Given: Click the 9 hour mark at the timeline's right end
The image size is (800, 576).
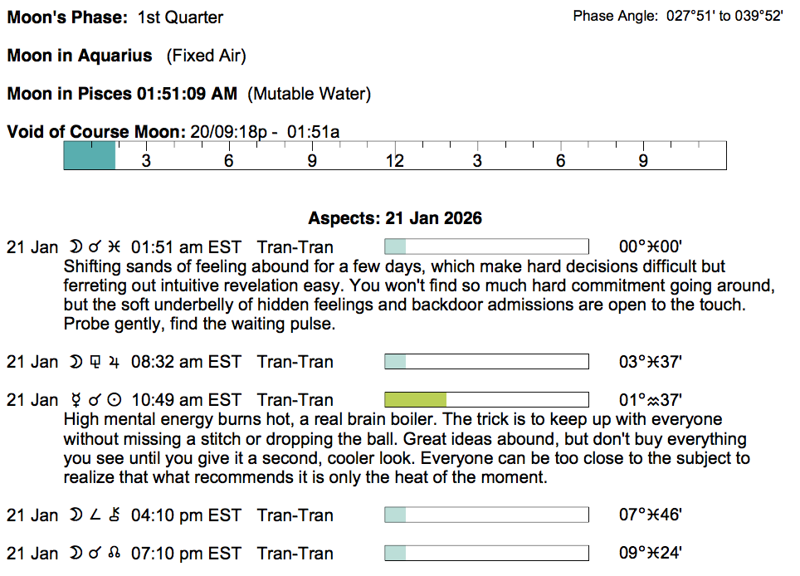Looking at the screenshot, I should (x=643, y=161).
